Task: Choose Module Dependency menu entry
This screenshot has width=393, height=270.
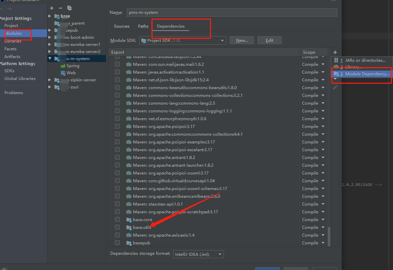Action: coord(362,74)
